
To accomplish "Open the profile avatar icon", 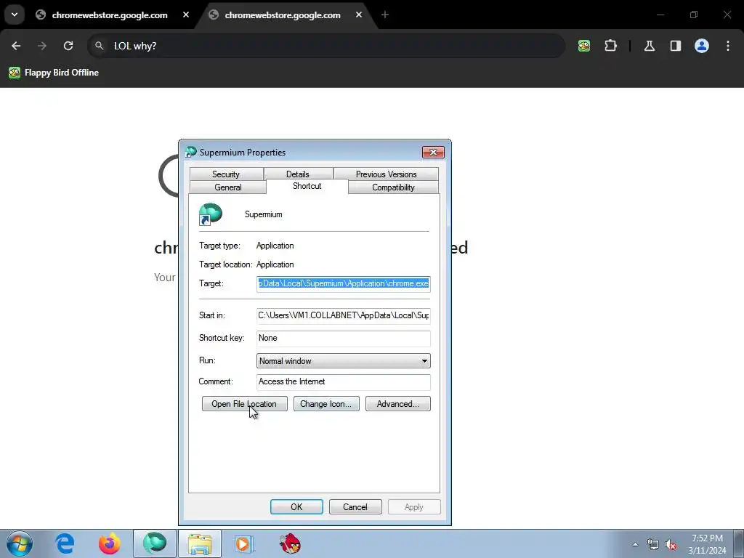I will (702, 46).
